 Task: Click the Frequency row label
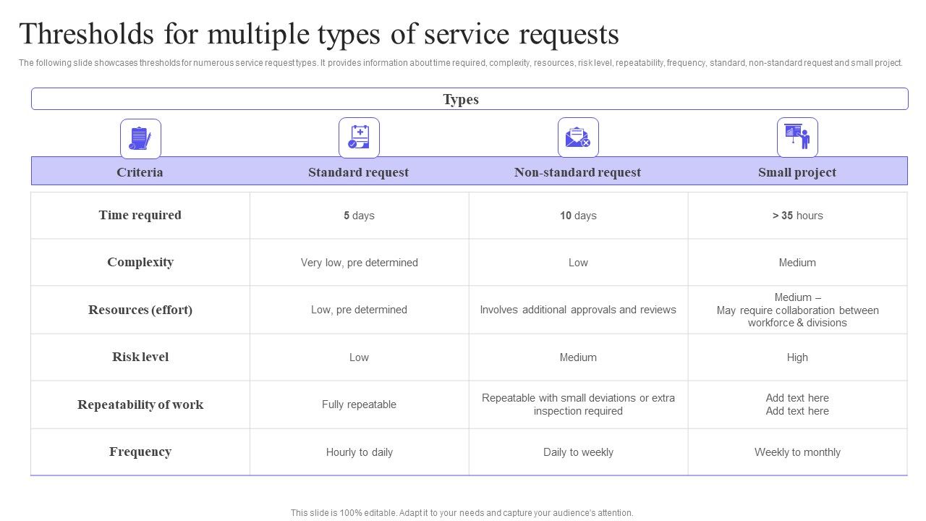[x=140, y=452]
